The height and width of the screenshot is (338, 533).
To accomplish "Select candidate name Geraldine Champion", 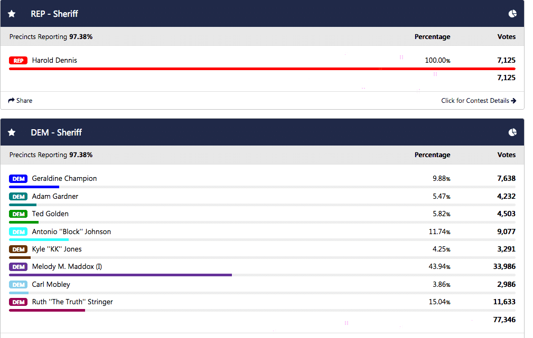I will [x=64, y=179].
